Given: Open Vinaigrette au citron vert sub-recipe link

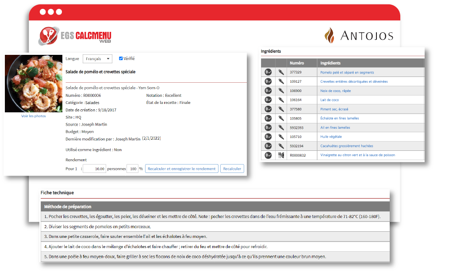Looking at the screenshot, I should click(357, 155).
